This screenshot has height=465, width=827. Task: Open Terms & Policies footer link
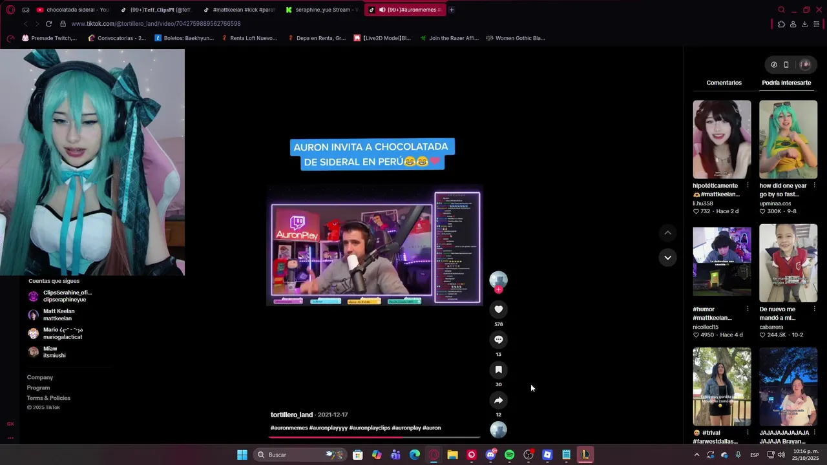coord(48,398)
